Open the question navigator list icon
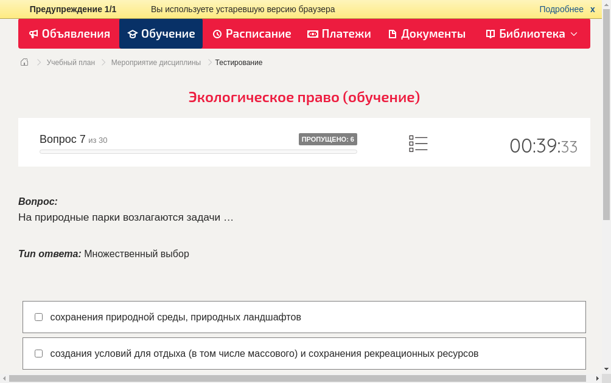The height and width of the screenshot is (383, 611). (x=418, y=143)
